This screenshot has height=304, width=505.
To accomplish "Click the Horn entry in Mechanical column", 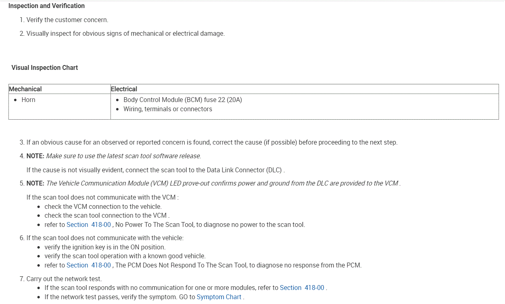I will coord(29,100).
